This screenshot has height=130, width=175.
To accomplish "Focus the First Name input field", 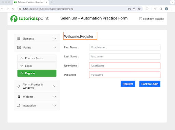I will 125,47.
